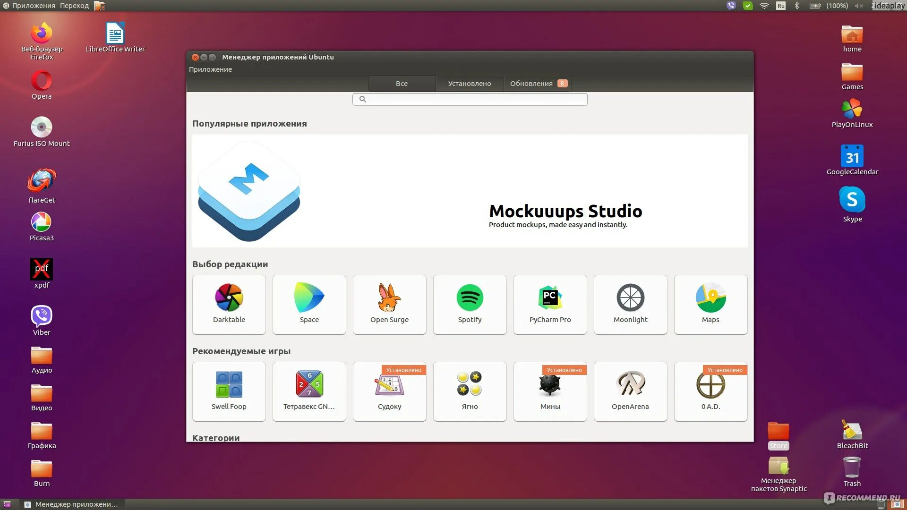Open the Судоку game card
Image resolution: width=907 pixels, height=510 pixels.
click(x=389, y=391)
